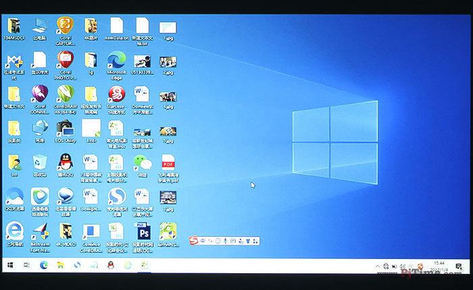The width and height of the screenshot is (473, 290).
Task: Select the 4.jpg image thumbnail
Action: (168, 97)
